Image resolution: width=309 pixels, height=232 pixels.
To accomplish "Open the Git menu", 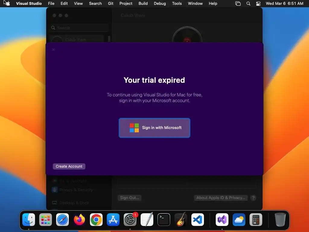I will pos(110,3).
